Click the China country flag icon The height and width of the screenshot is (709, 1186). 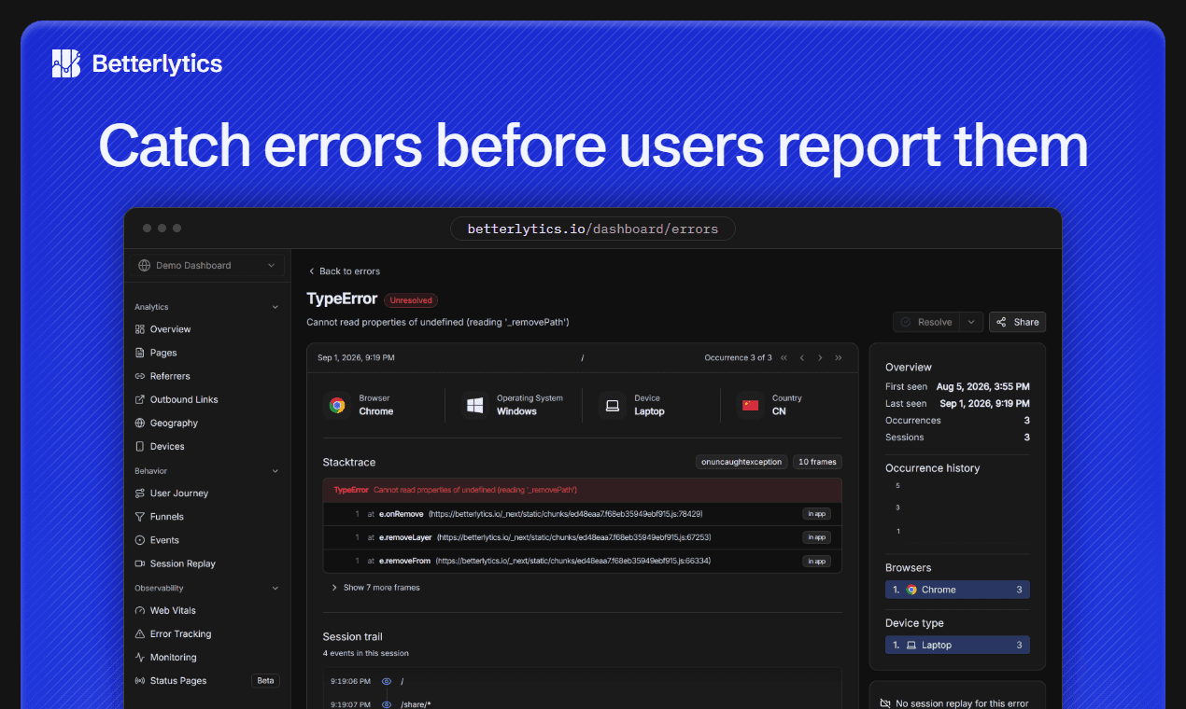click(750, 405)
